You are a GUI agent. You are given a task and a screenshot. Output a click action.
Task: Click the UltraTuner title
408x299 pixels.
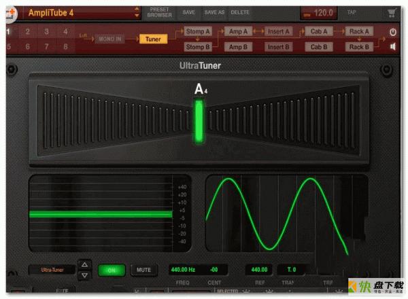click(x=200, y=66)
